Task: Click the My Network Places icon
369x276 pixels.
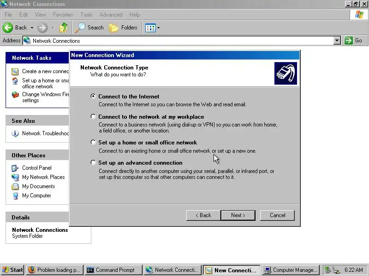Action: pos(15,177)
